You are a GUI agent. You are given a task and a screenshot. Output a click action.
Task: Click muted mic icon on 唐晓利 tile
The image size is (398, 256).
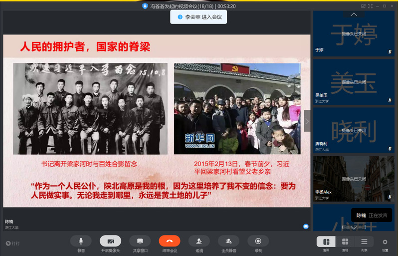coord(390,149)
